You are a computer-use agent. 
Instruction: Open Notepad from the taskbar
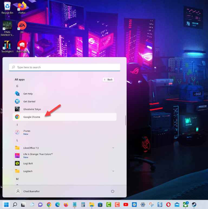74,204
